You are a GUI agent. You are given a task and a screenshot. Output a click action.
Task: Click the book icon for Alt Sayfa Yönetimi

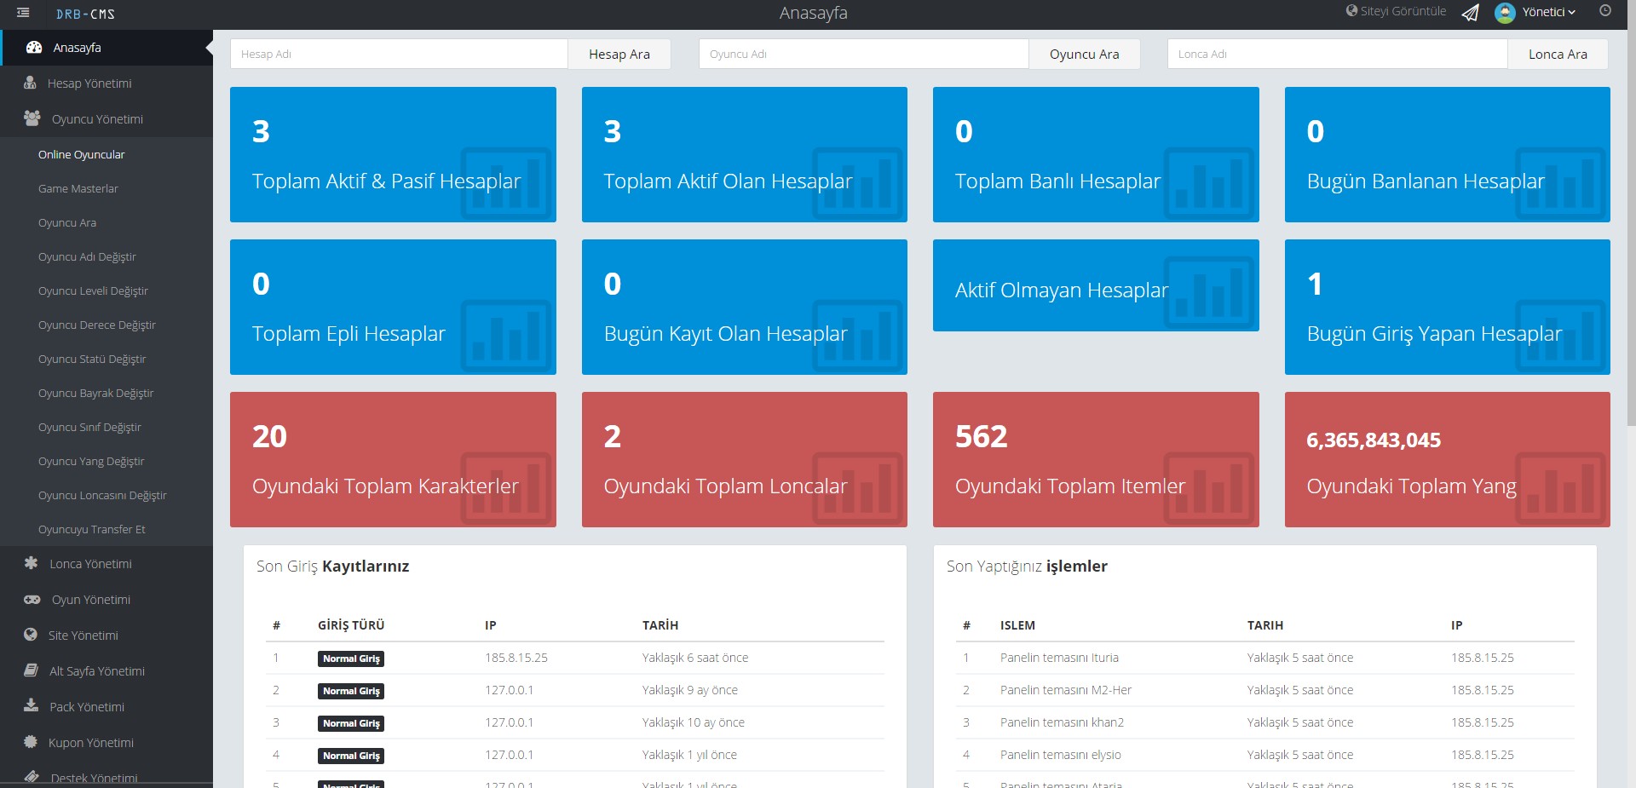tap(31, 670)
